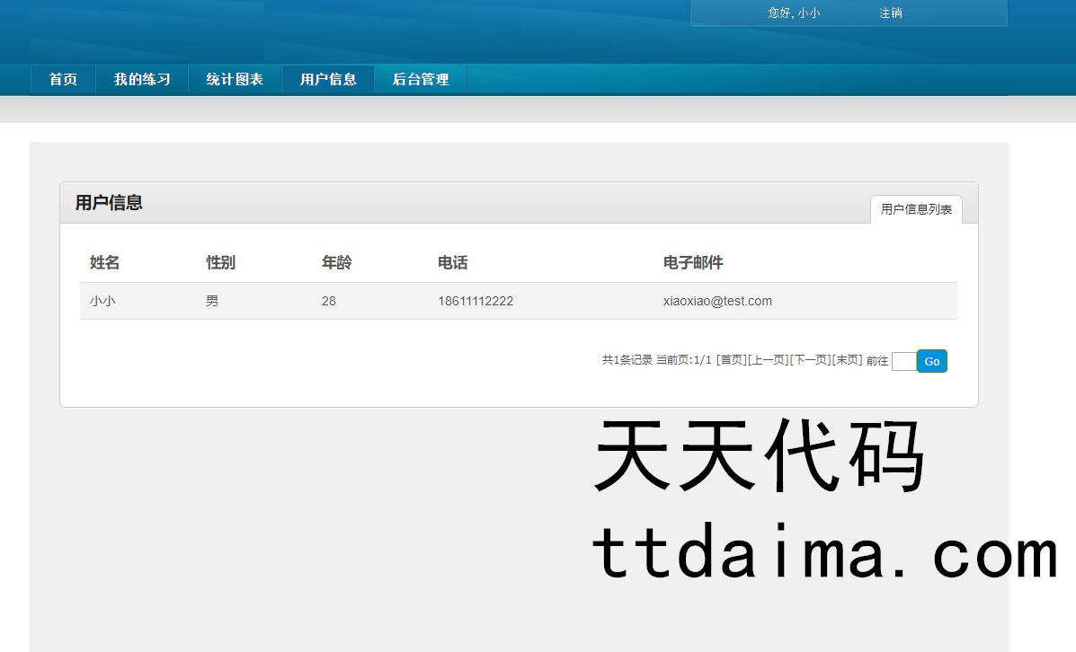Click the 电话 column header
1076x652 pixels.
pos(452,262)
